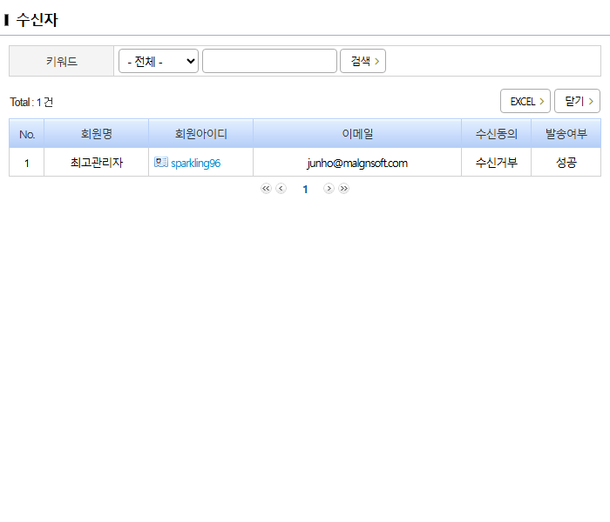
Task: Click the 검색 search button
Action: pyautogui.click(x=363, y=61)
